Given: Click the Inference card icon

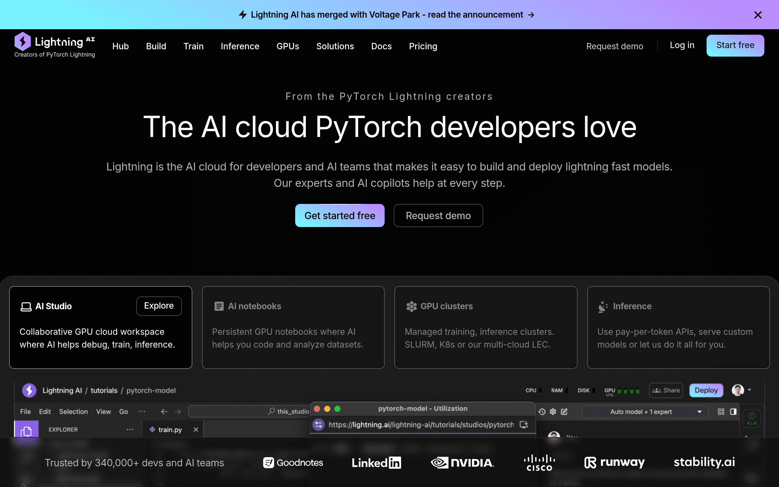Looking at the screenshot, I should click(603, 307).
